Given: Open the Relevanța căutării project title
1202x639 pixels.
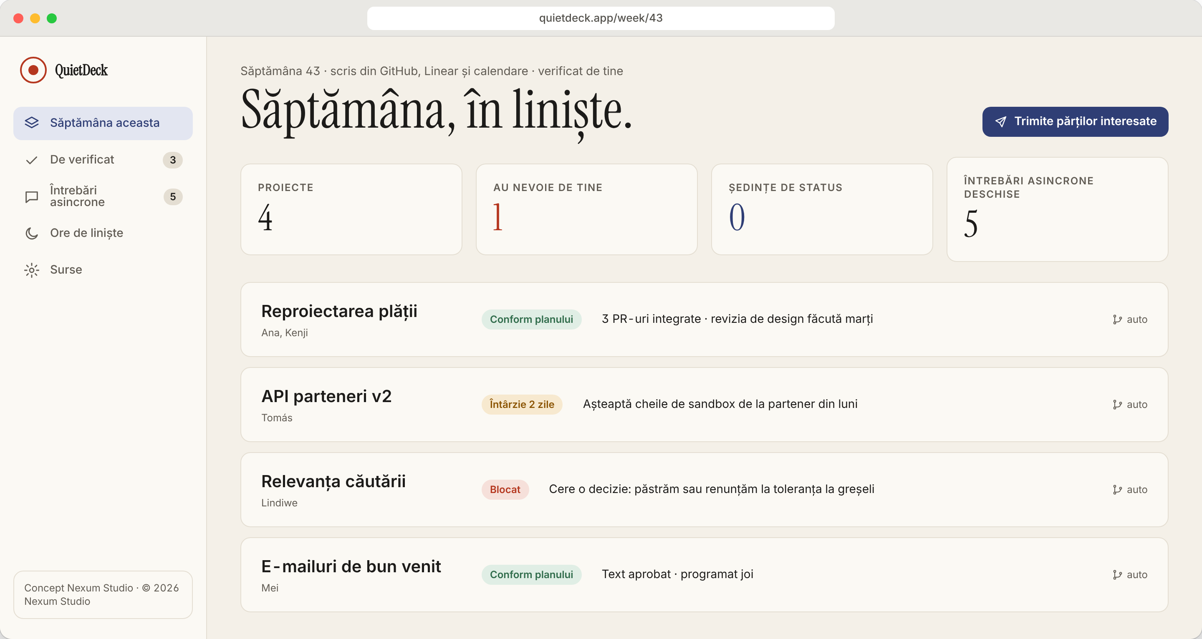Looking at the screenshot, I should click(x=333, y=482).
